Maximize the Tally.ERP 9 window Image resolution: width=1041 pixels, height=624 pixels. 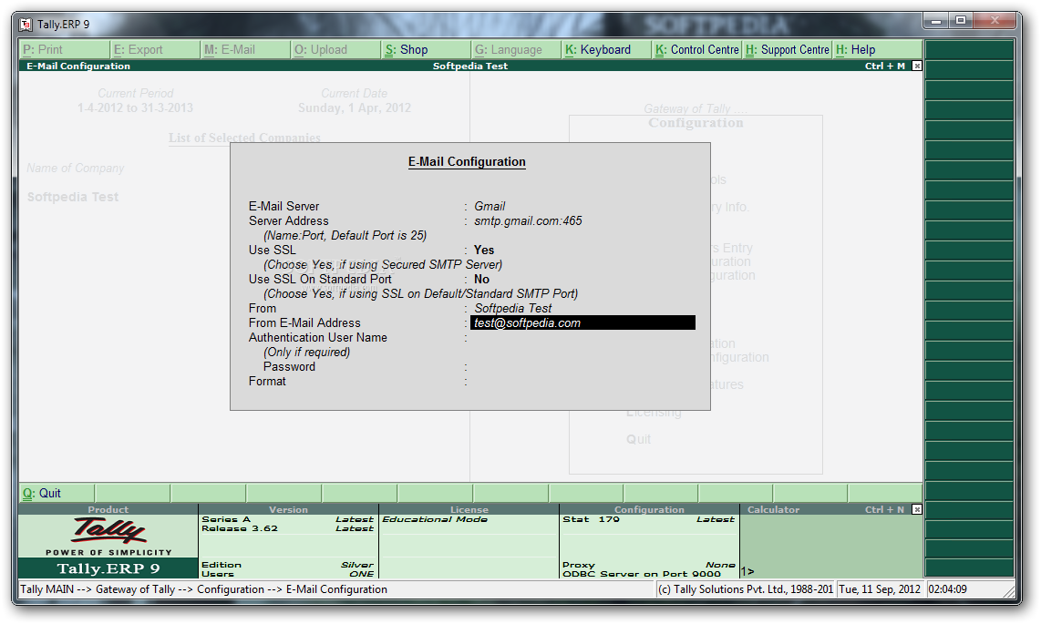pyautogui.click(x=961, y=21)
